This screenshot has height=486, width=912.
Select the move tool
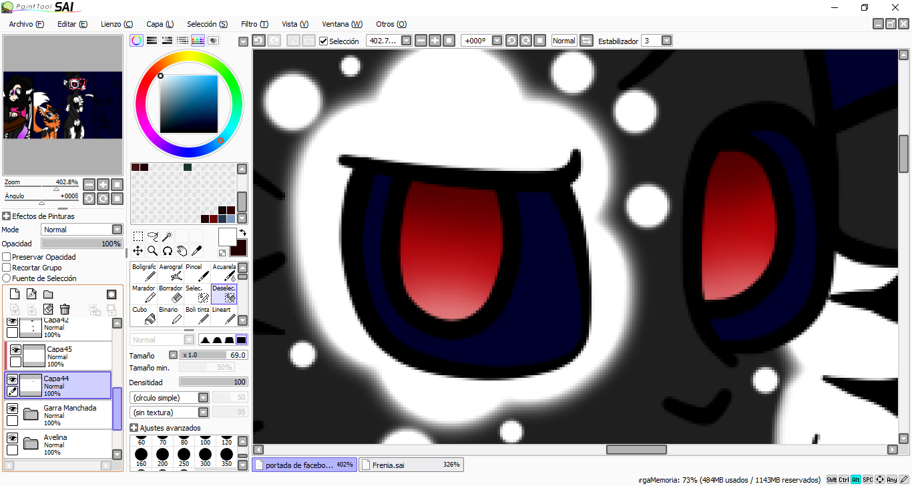138,251
